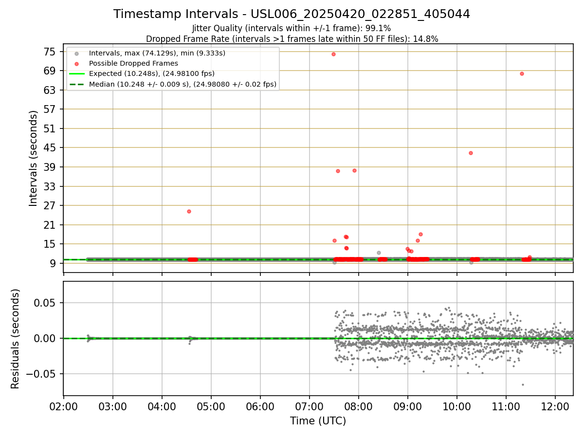The width and height of the screenshot is (584, 438).
Task: Click the "75" tick label on the Intervals axis
Action: click(50, 52)
